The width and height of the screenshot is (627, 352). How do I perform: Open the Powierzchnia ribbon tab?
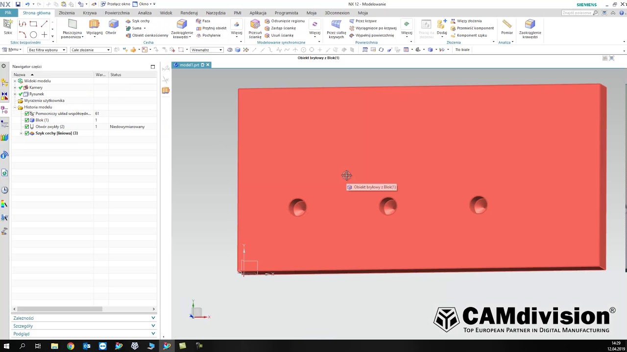click(x=117, y=13)
